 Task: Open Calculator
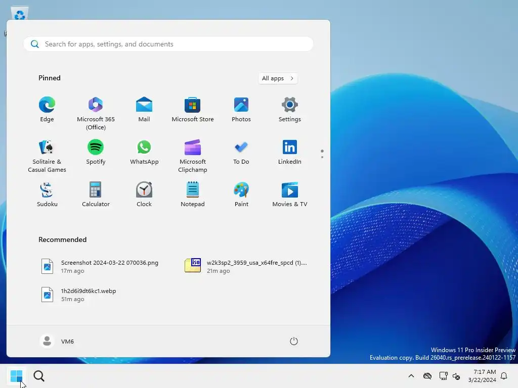pyautogui.click(x=96, y=195)
